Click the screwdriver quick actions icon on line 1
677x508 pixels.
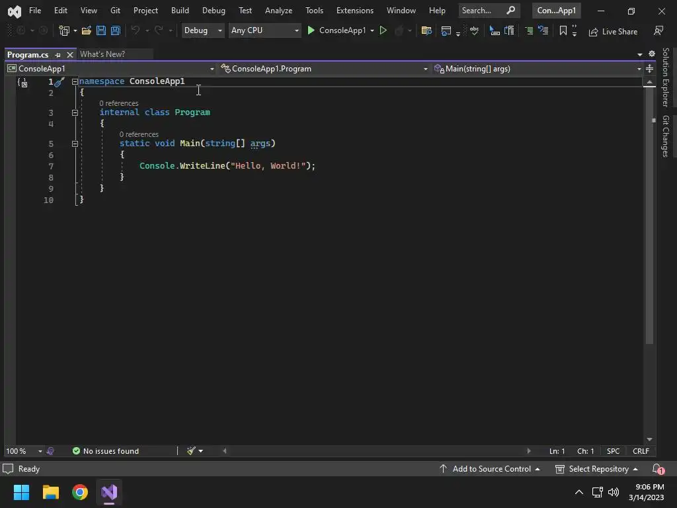point(60,81)
